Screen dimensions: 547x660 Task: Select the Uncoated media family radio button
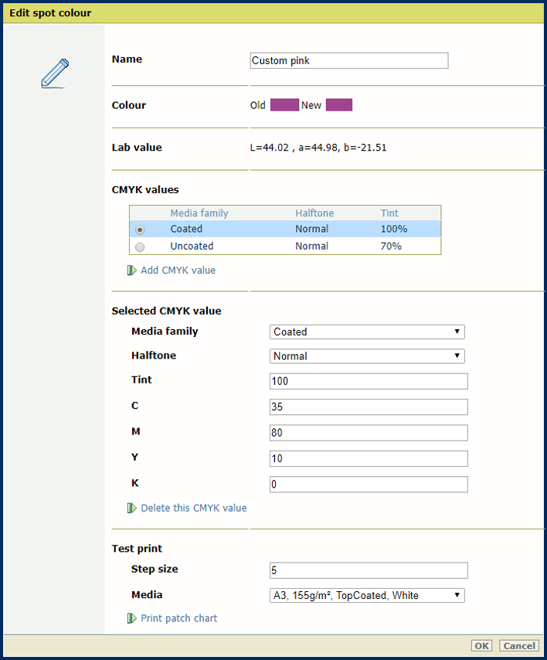pyautogui.click(x=140, y=247)
